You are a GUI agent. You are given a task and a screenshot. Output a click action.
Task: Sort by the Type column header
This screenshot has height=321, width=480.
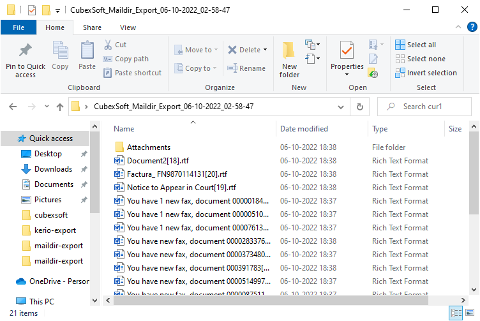tap(380, 129)
